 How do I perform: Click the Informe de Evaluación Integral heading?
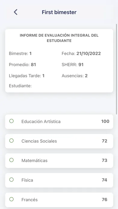(x=59, y=38)
